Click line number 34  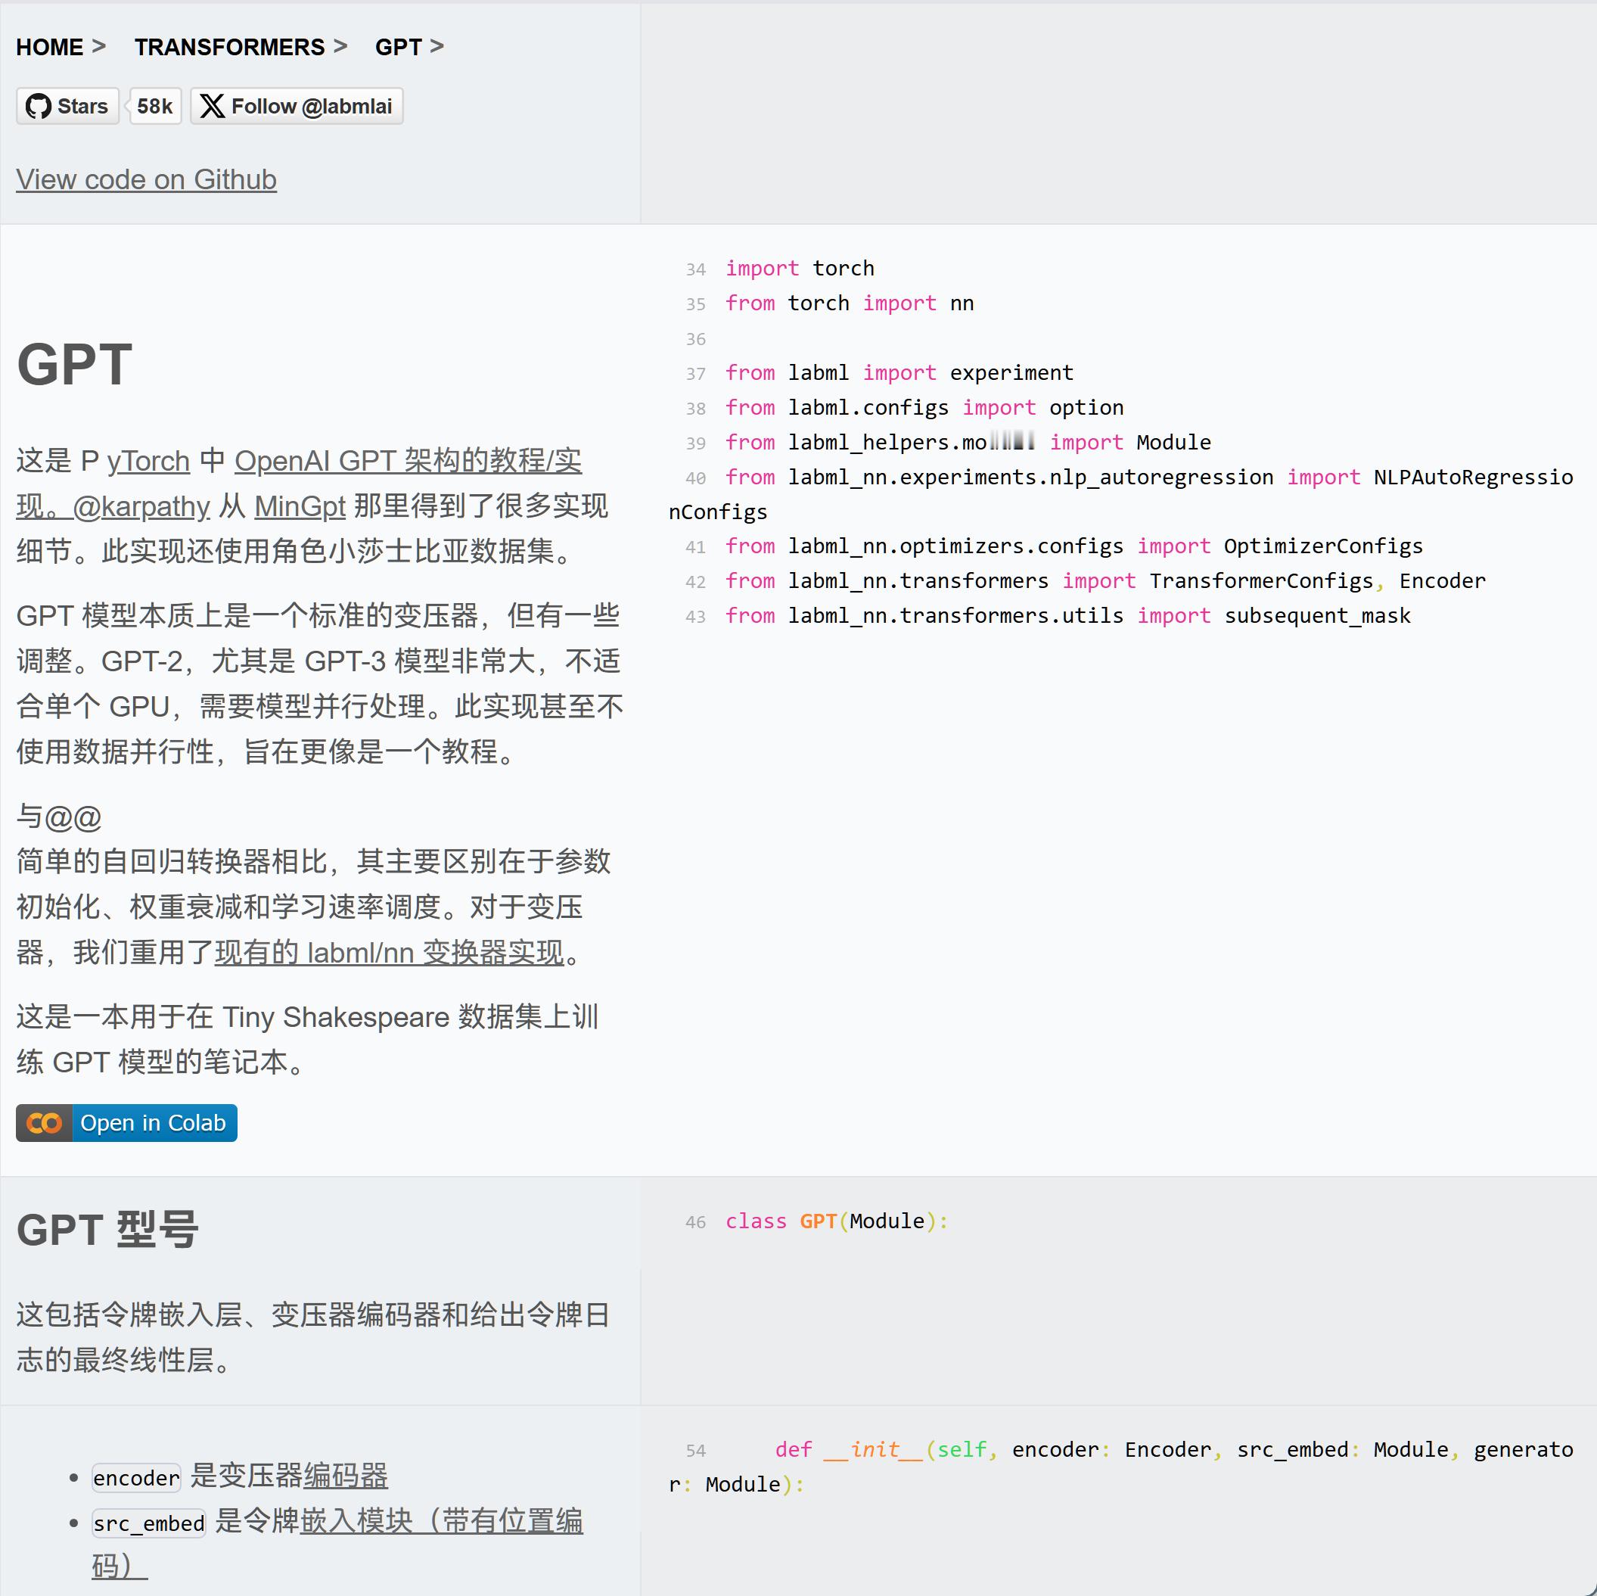695,269
